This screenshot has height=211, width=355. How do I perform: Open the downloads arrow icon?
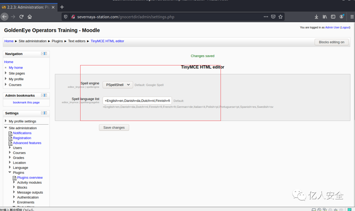pyautogui.click(x=316, y=17)
